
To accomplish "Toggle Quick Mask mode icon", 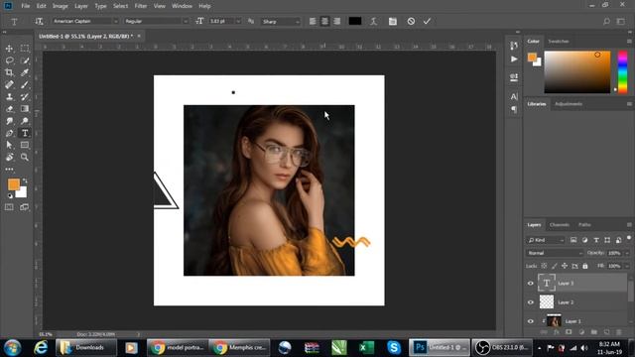I will click(9, 207).
